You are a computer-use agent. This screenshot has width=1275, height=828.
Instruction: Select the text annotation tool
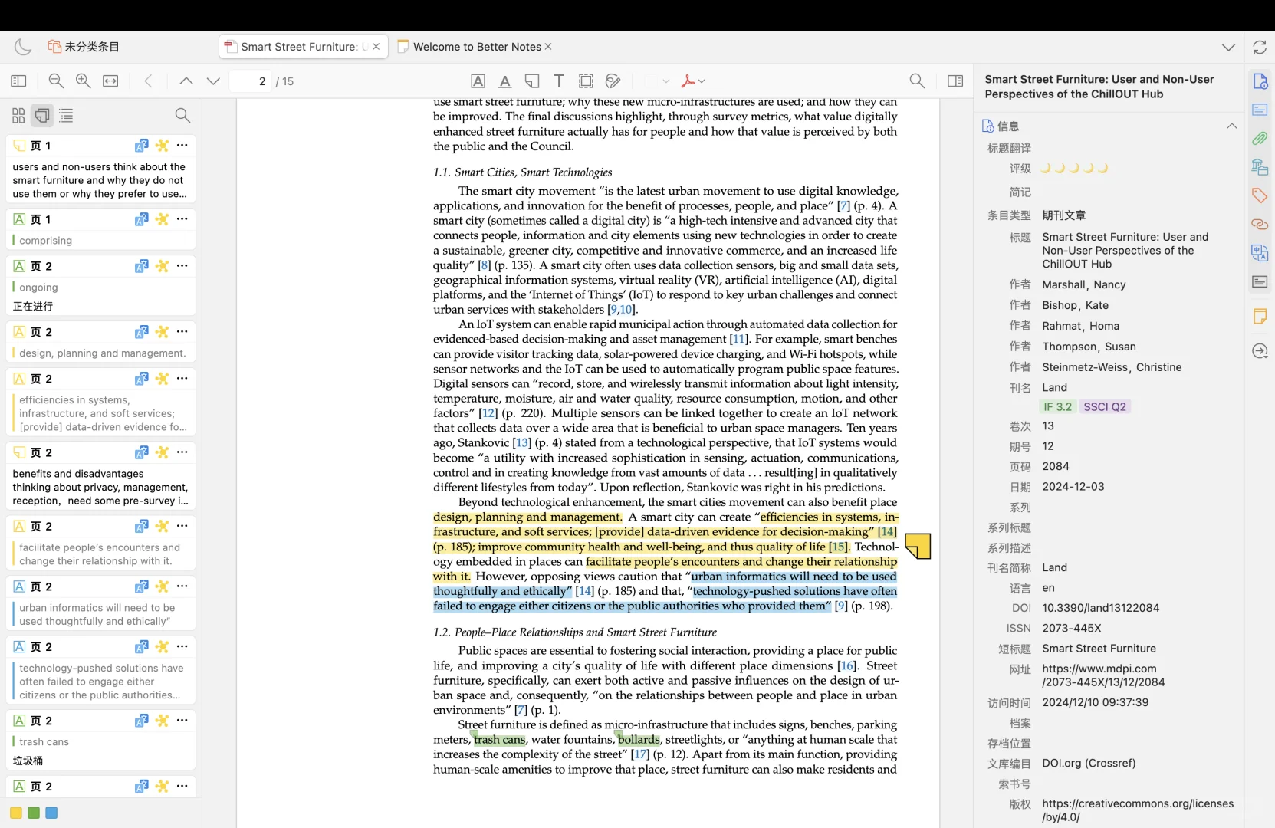click(559, 80)
